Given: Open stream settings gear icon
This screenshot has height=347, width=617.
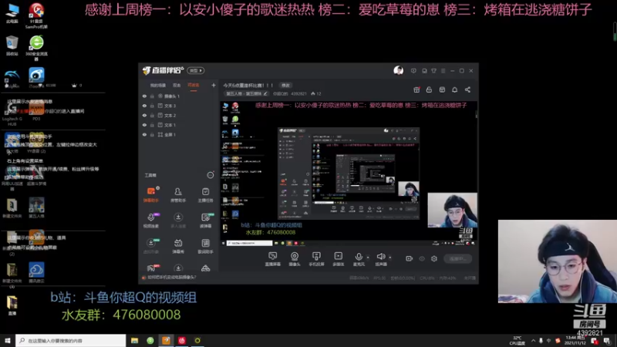Looking at the screenshot, I should 434,258.
